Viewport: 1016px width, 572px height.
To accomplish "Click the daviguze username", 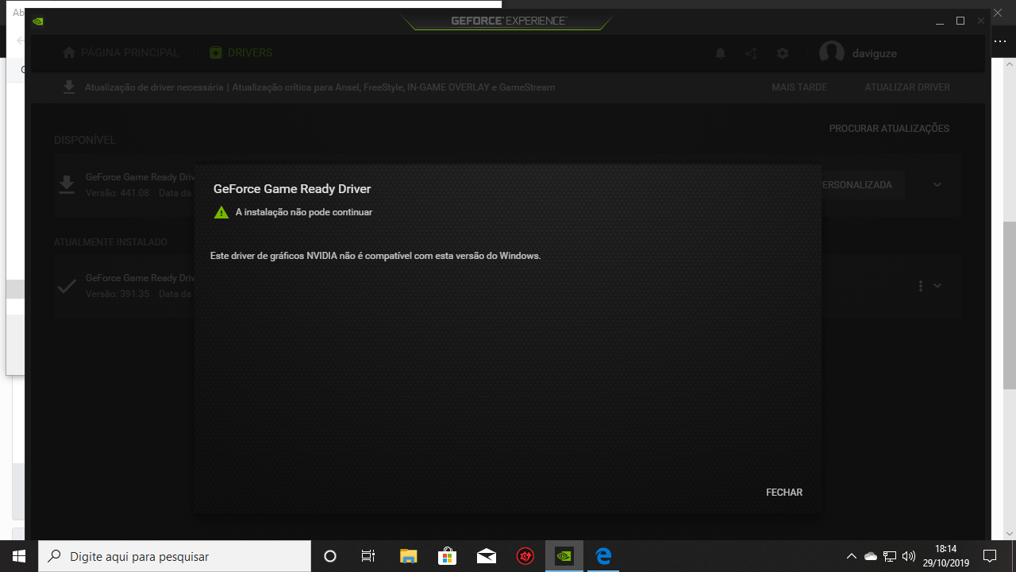I will tap(874, 53).
